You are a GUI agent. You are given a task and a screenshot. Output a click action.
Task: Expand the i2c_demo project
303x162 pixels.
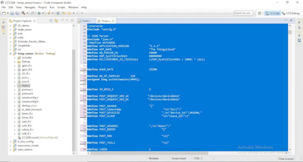11,25
